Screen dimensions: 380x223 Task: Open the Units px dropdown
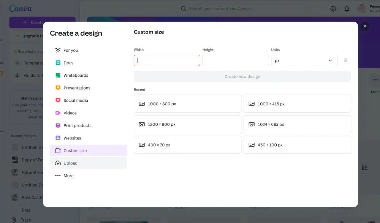[x=304, y=60]
